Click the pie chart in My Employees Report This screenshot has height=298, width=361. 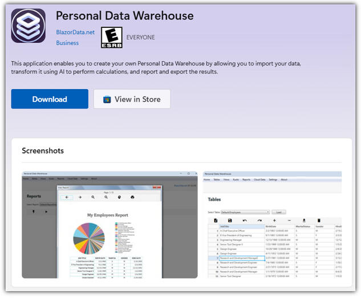[89, 238]
